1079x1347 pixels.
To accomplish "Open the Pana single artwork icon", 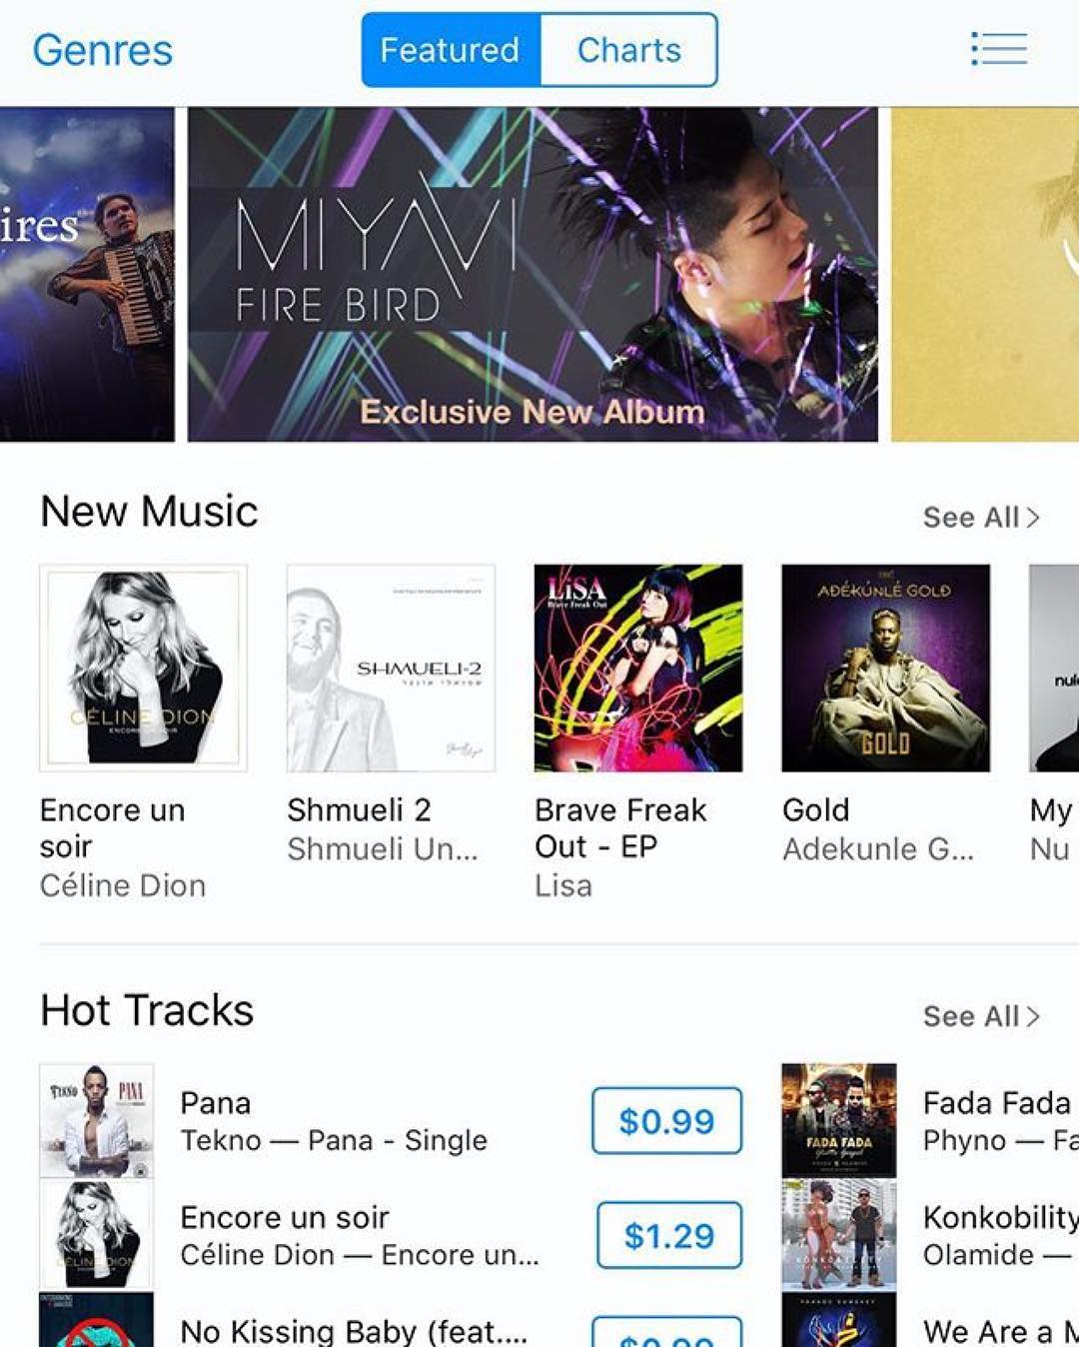I will pos(96,1120).
